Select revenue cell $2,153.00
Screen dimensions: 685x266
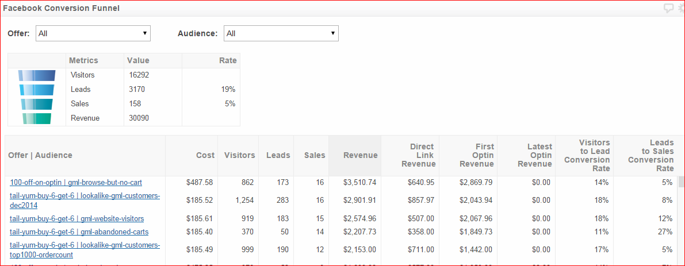coord(360,250)
